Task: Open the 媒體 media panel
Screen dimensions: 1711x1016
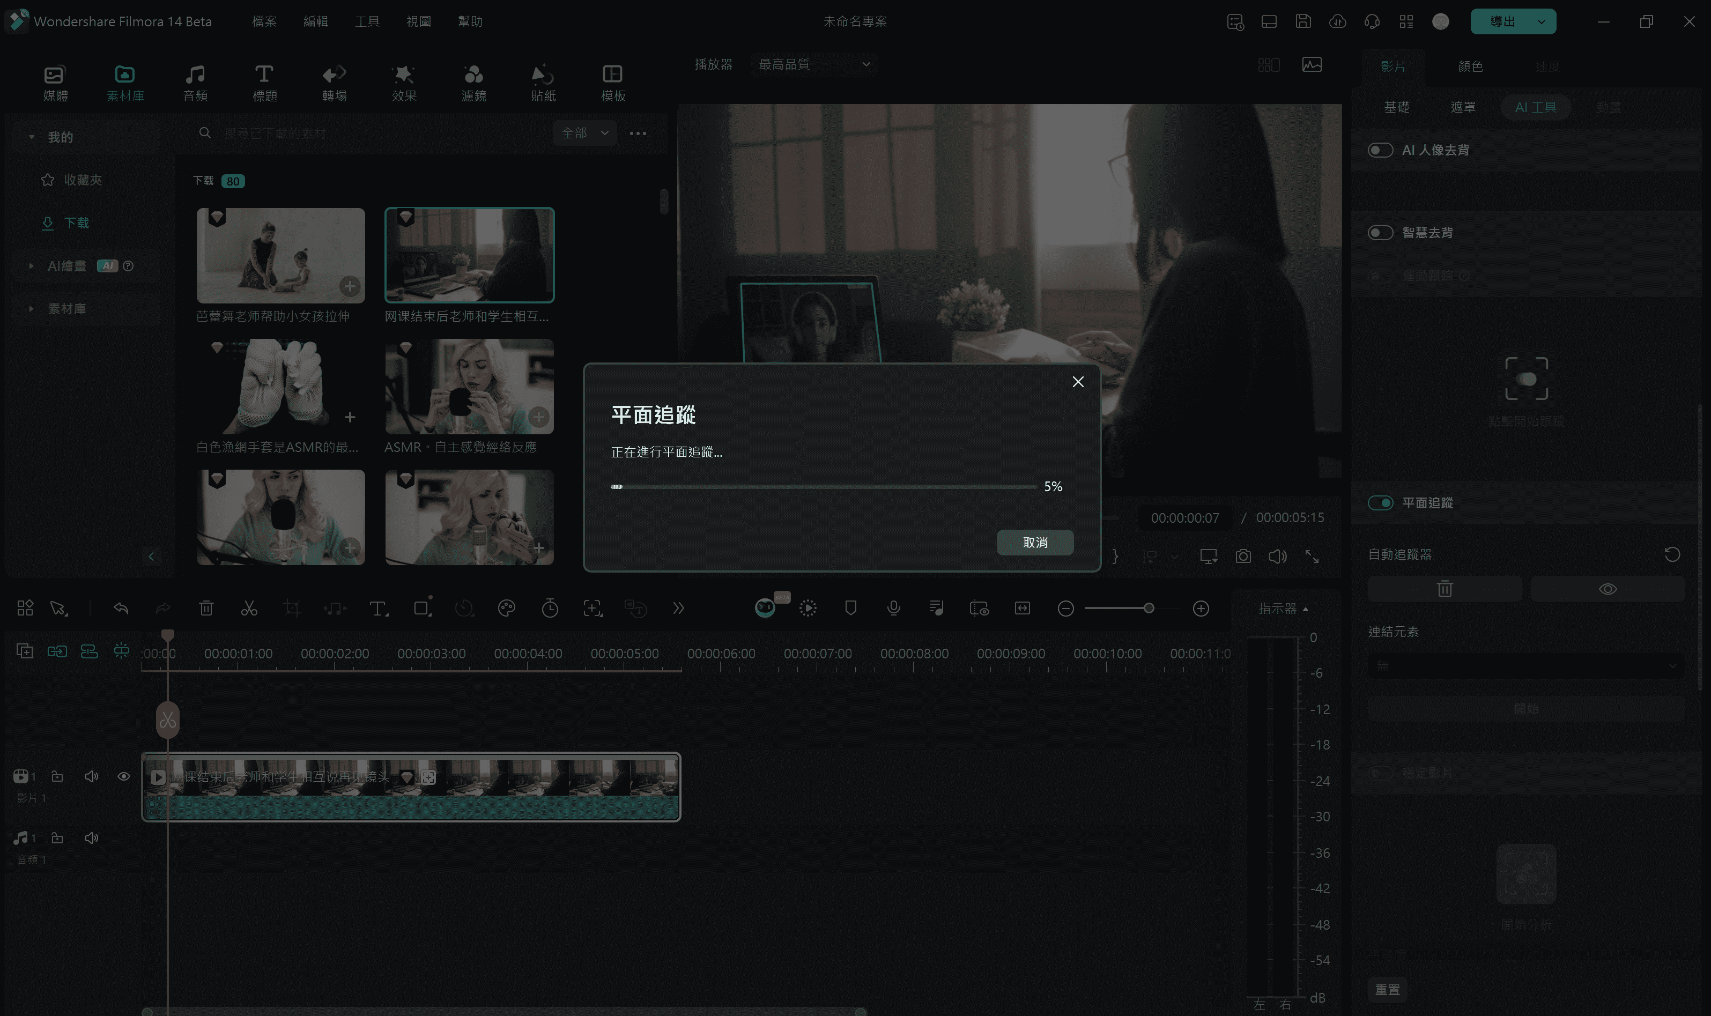Action: tap(55, 84)
